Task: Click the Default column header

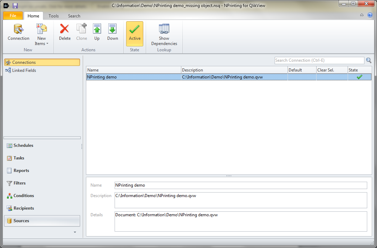Action: [302, 70]
